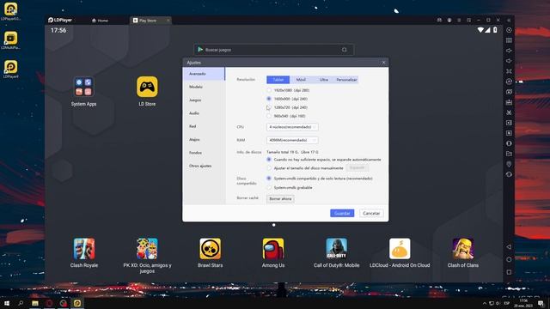Viewport: 550px width, 309px height.
Task: Click the install APK icon in sidebar
Action: coord(509,102)
